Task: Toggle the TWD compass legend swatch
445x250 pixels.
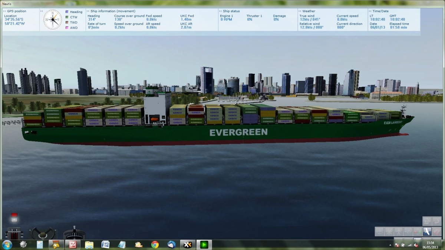Action: [67, 22]
